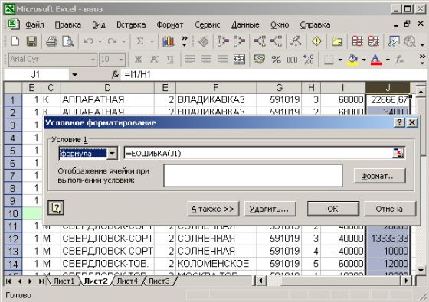
Task: Click the Evaluate Formula icon
Action: click(x=410, y=41)
